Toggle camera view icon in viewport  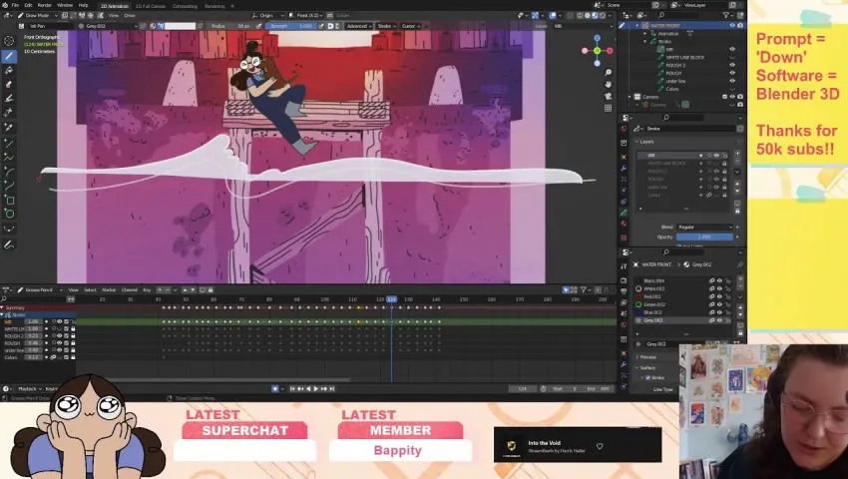[x=608, y=97]
